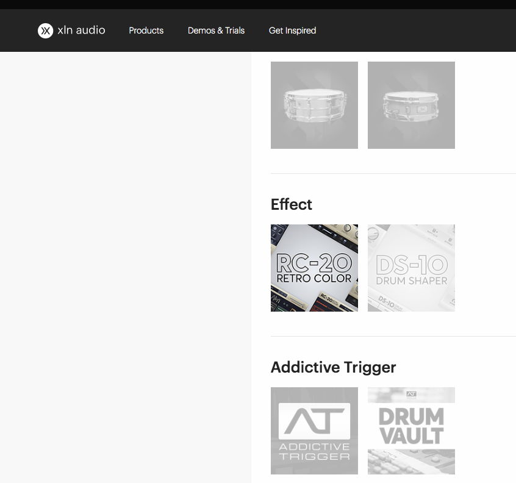
Task: Select the Addictive Trigger product tile
Action: [x=314, y=431]
